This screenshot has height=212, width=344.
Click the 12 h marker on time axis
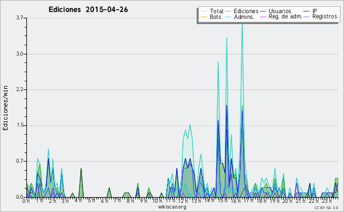pos(182,201)
